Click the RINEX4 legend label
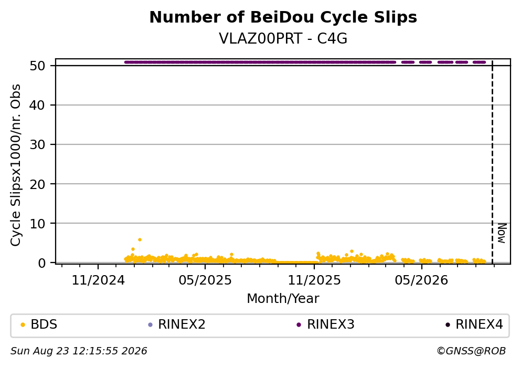The width and height of the screenshot is (521, 367). click(479, 324)
